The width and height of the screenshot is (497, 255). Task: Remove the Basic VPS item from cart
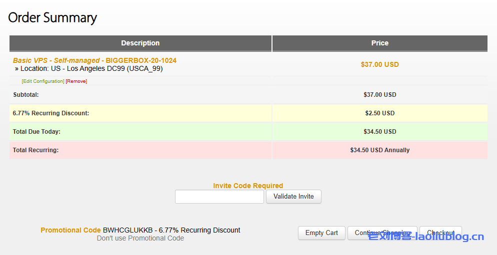coord(76,81)
